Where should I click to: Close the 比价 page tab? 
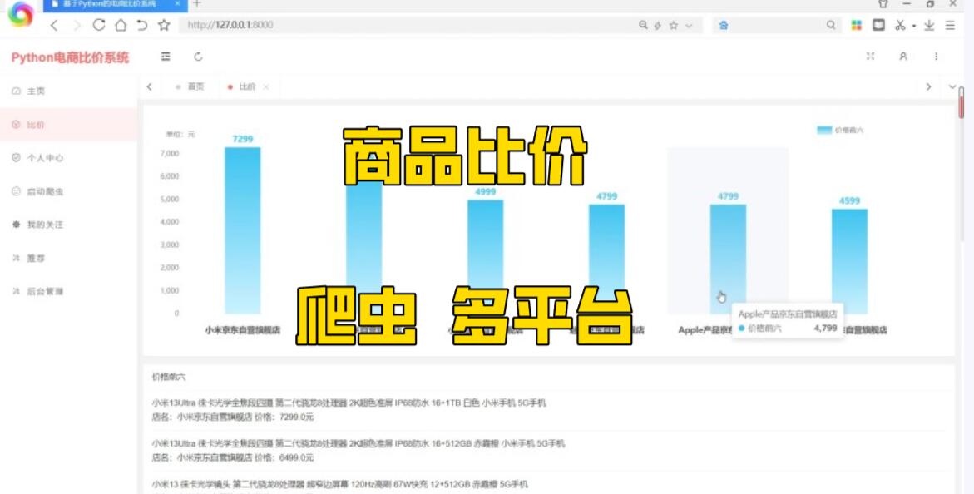coord(266,87)
